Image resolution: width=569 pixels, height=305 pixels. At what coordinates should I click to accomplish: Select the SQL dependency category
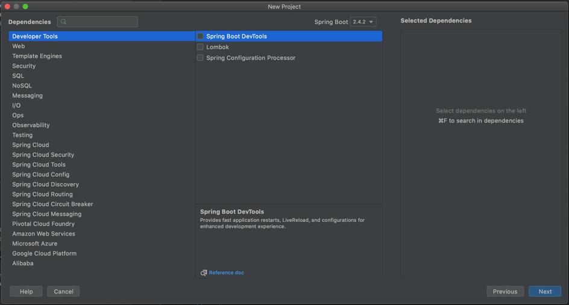pyautogui.click(x=18, y=76)
